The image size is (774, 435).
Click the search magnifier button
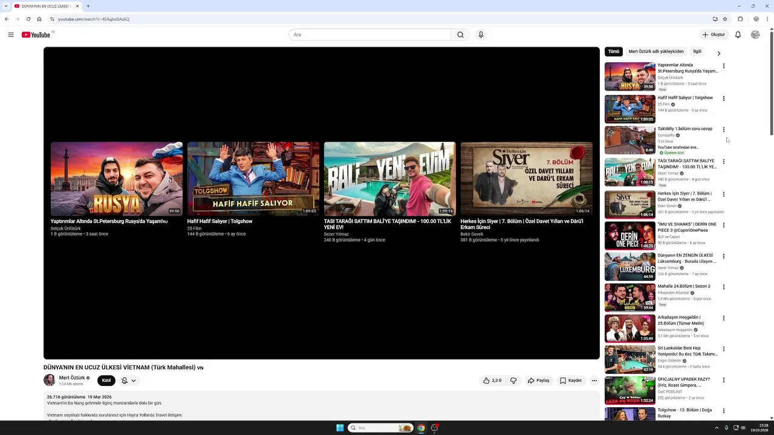coord(460,34)
